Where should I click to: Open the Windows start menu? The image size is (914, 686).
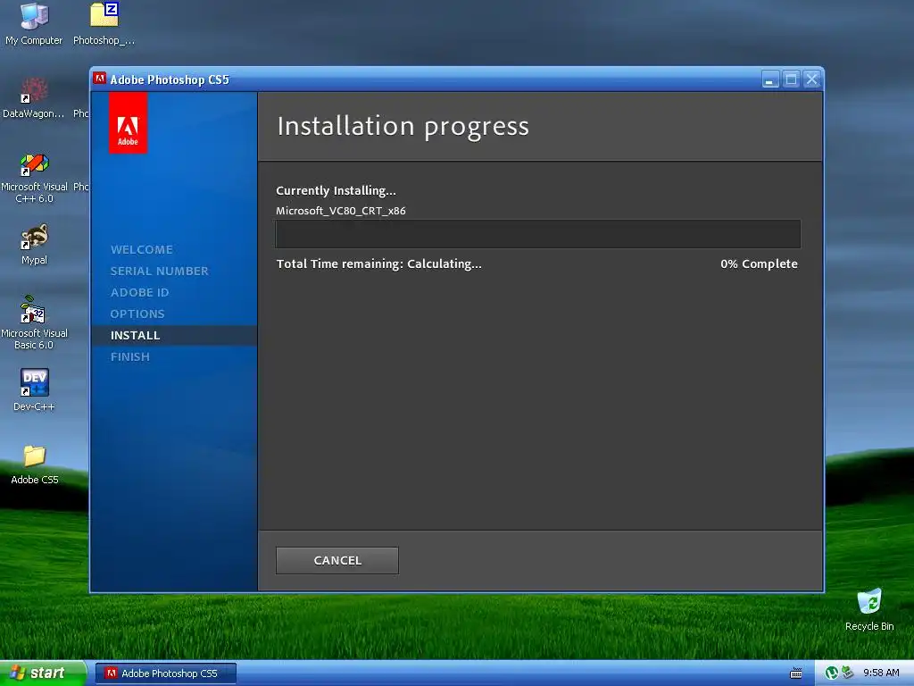[43, 673]
